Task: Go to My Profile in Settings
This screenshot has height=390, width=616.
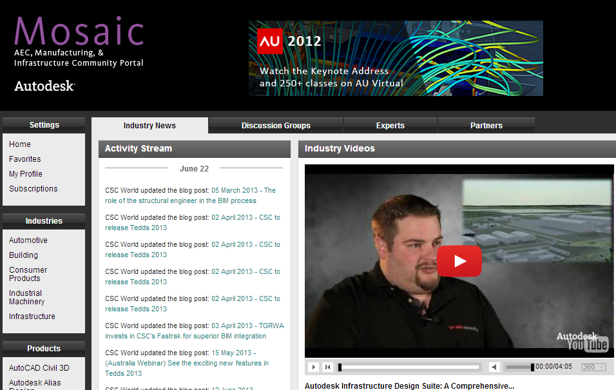Action: [26, 174]
